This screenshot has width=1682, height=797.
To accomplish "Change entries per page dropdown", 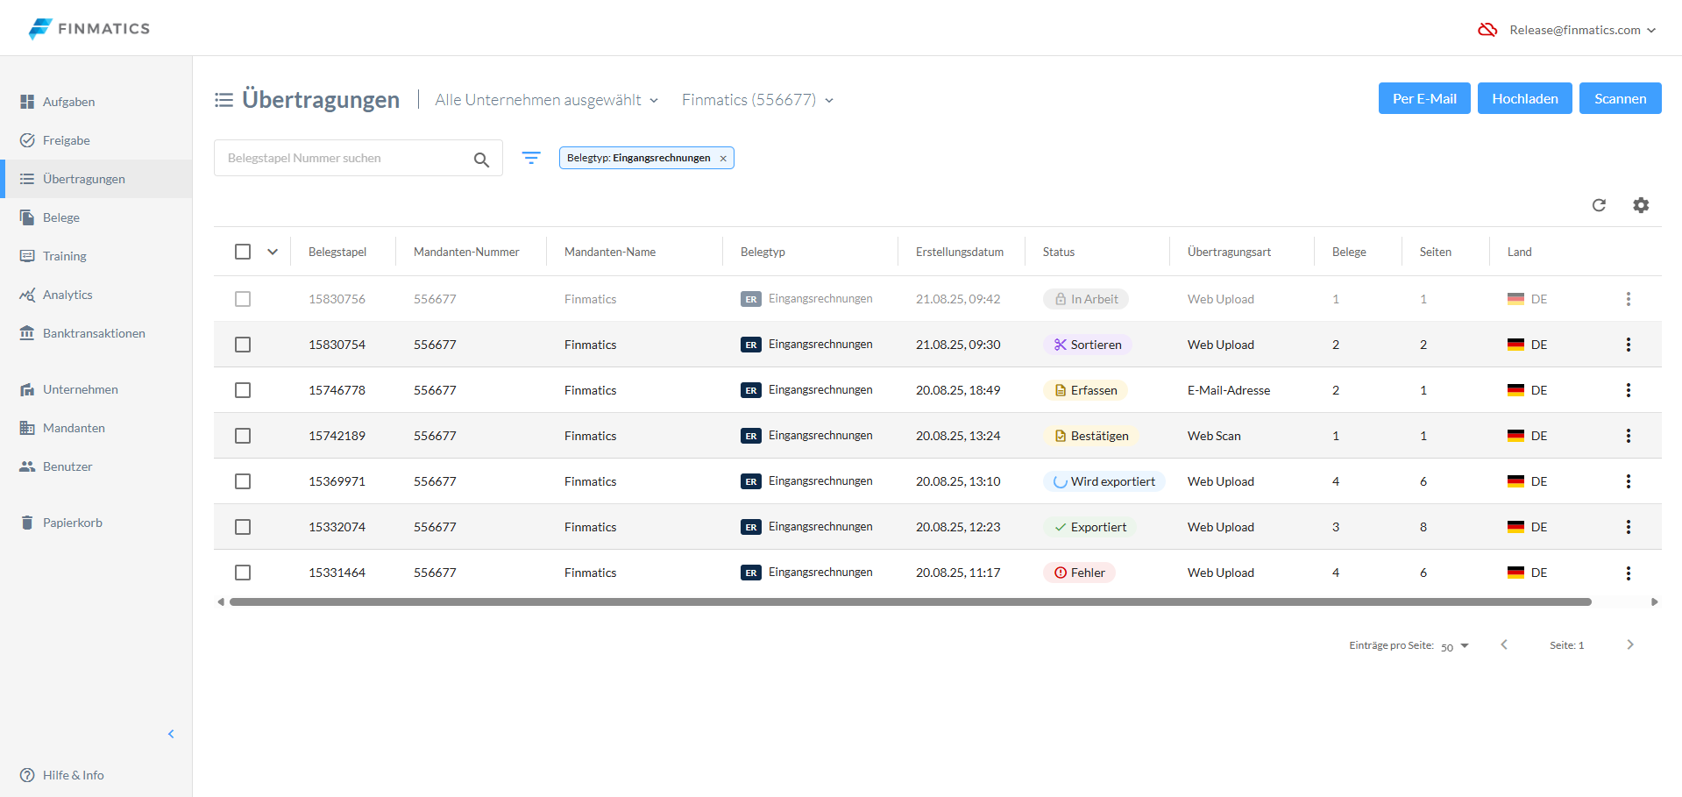I will pyautogui.click(x=1454, y=646).
